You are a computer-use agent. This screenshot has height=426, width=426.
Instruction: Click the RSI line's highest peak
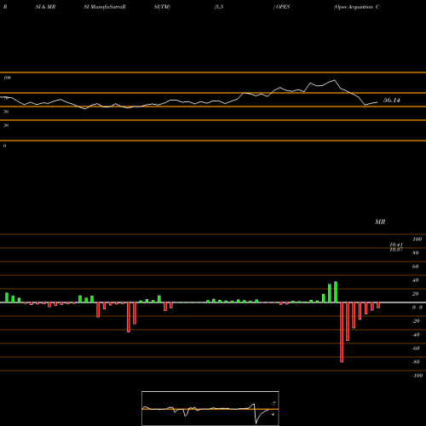point(335,80)
